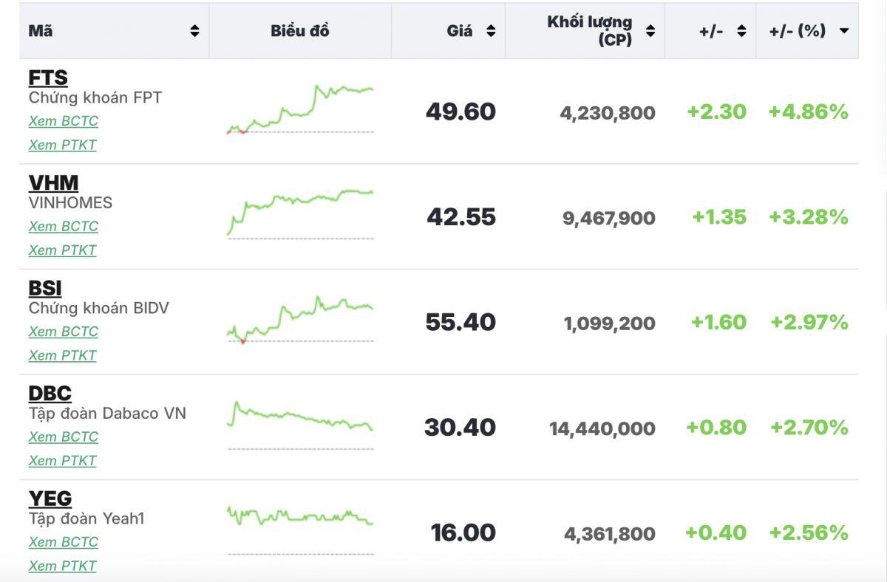Screen dimensions: 887x582
Task: Click Xem BCTC under Tập đoàn Yeah1
Action: tap(63, 542)
